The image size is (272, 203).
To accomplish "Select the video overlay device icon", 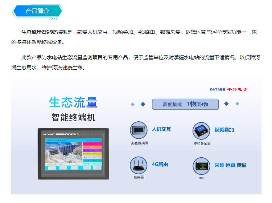I will coord(202,131).
